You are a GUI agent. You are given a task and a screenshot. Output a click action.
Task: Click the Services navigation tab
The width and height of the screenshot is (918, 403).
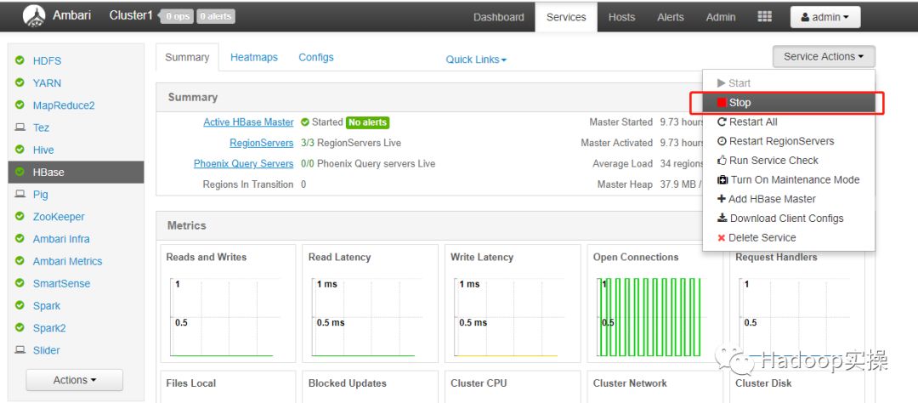click(566, 17)
